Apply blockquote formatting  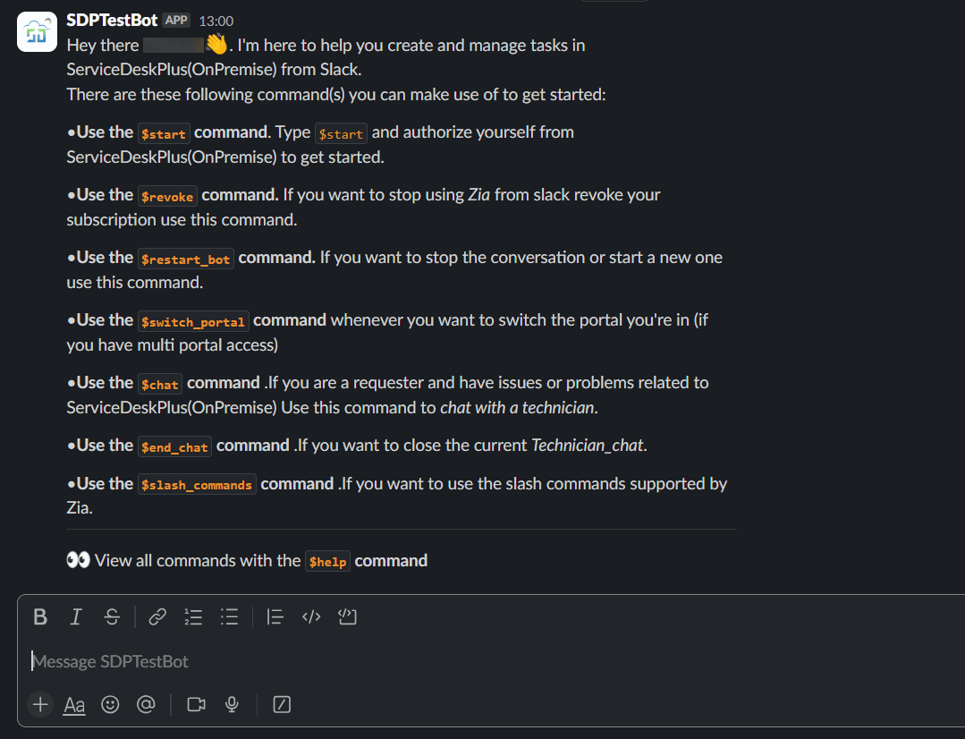point(275,616)
